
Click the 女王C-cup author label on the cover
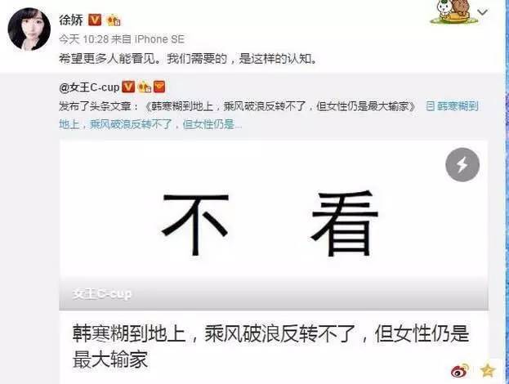coord(102,294)
